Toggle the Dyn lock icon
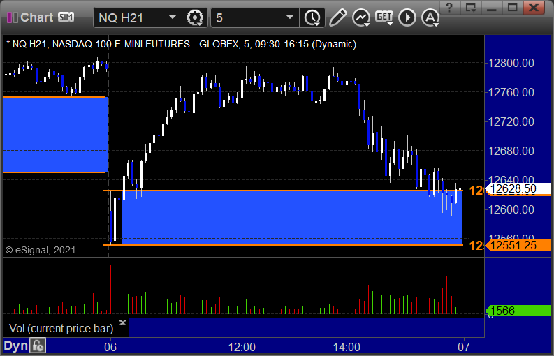The width and height of the screenshot is (554, 356). pos(38,346)
